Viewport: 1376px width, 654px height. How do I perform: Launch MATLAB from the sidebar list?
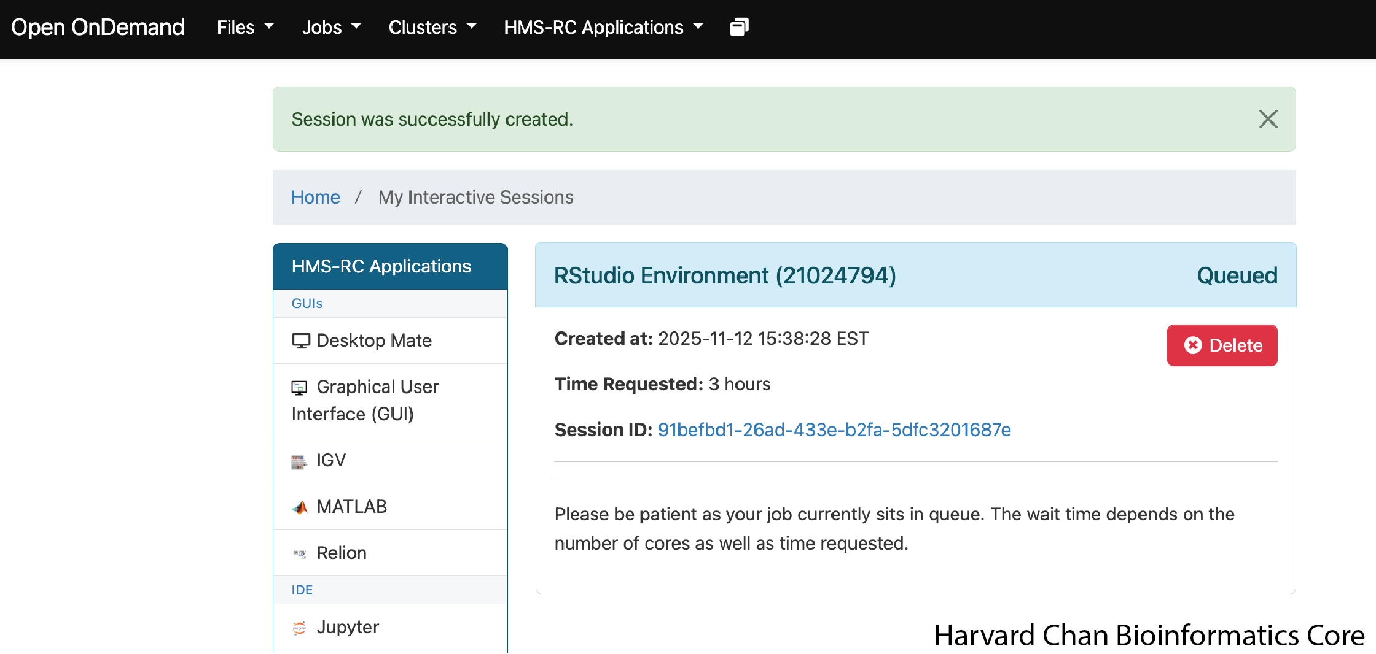click(x=351, y=507)
